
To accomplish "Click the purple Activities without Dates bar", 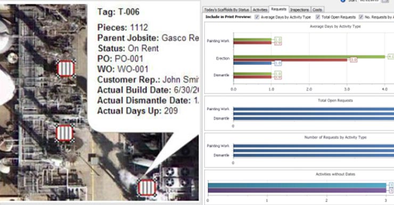I will pos(297,190).
